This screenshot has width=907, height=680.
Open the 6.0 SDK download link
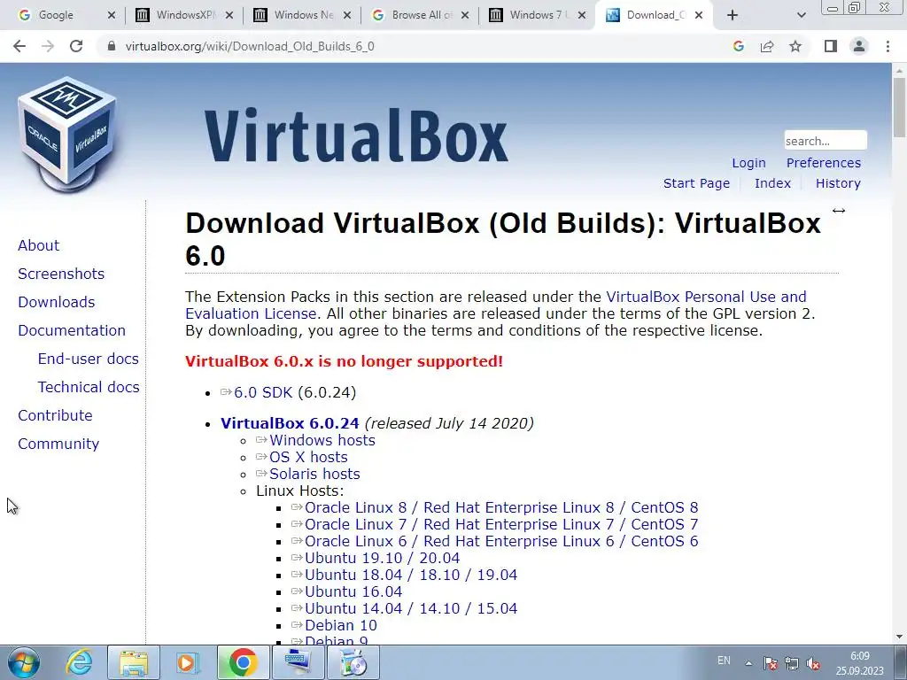pos(262,392)
